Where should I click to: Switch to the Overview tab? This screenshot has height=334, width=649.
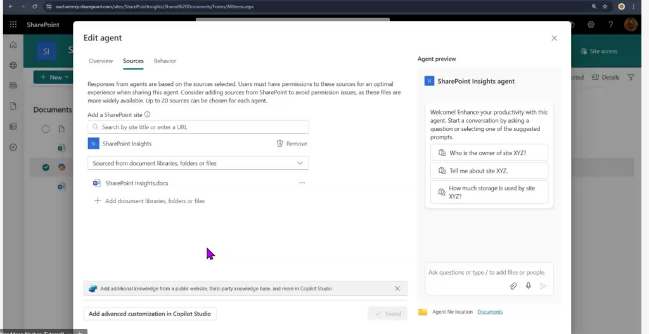coord(101,61)
